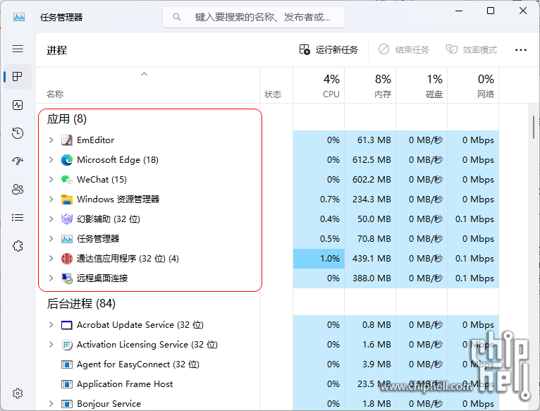Click the 1.0% CPU cell for 通达信
Viewport: 540px width, 411px height.
pyautogui.click(x=319, y=259)
